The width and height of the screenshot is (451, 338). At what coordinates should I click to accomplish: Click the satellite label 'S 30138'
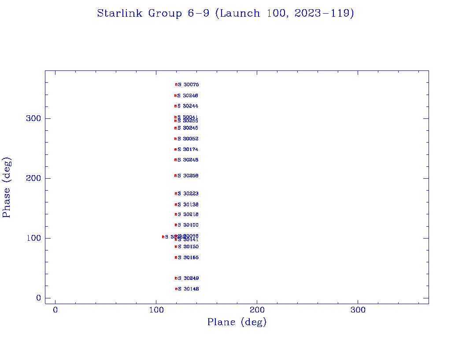click(188, 205)
